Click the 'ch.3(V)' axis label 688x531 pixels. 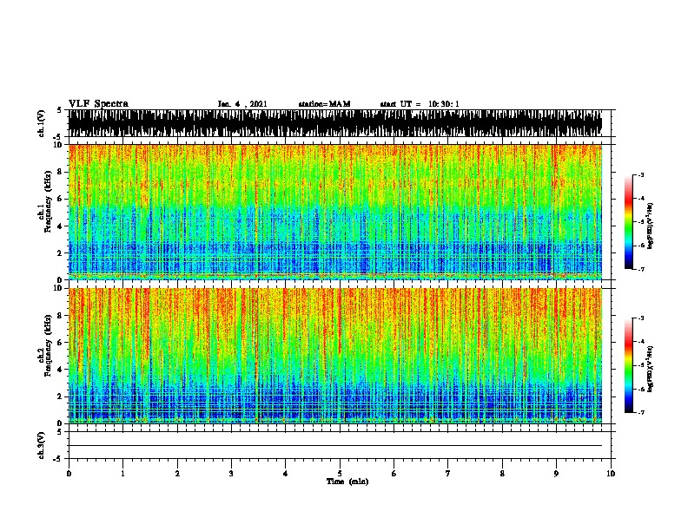[x=42, y=445]
